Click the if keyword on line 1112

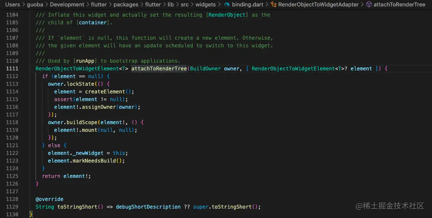(x=45, y=76)
